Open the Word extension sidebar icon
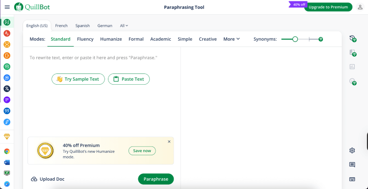This screenshot has width=368, height=189. coord(7,162)
